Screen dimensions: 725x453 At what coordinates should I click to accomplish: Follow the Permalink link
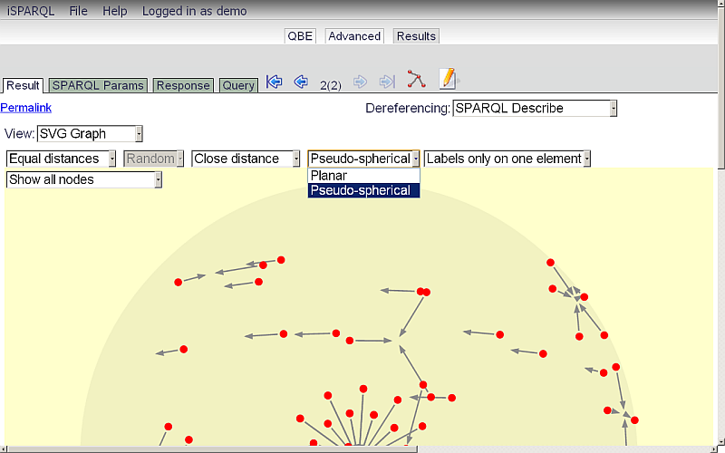[26, 108]
